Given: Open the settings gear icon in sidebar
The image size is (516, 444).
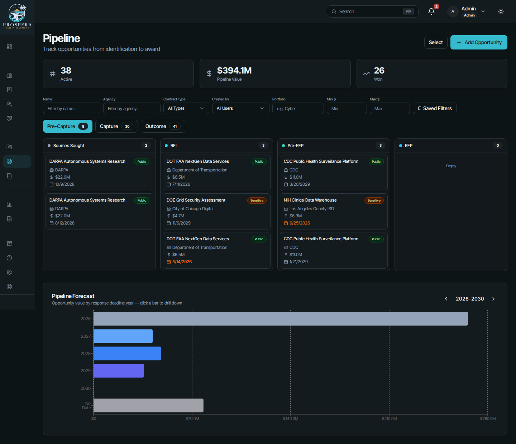Looking at the screenshot, I should point(9,272).
